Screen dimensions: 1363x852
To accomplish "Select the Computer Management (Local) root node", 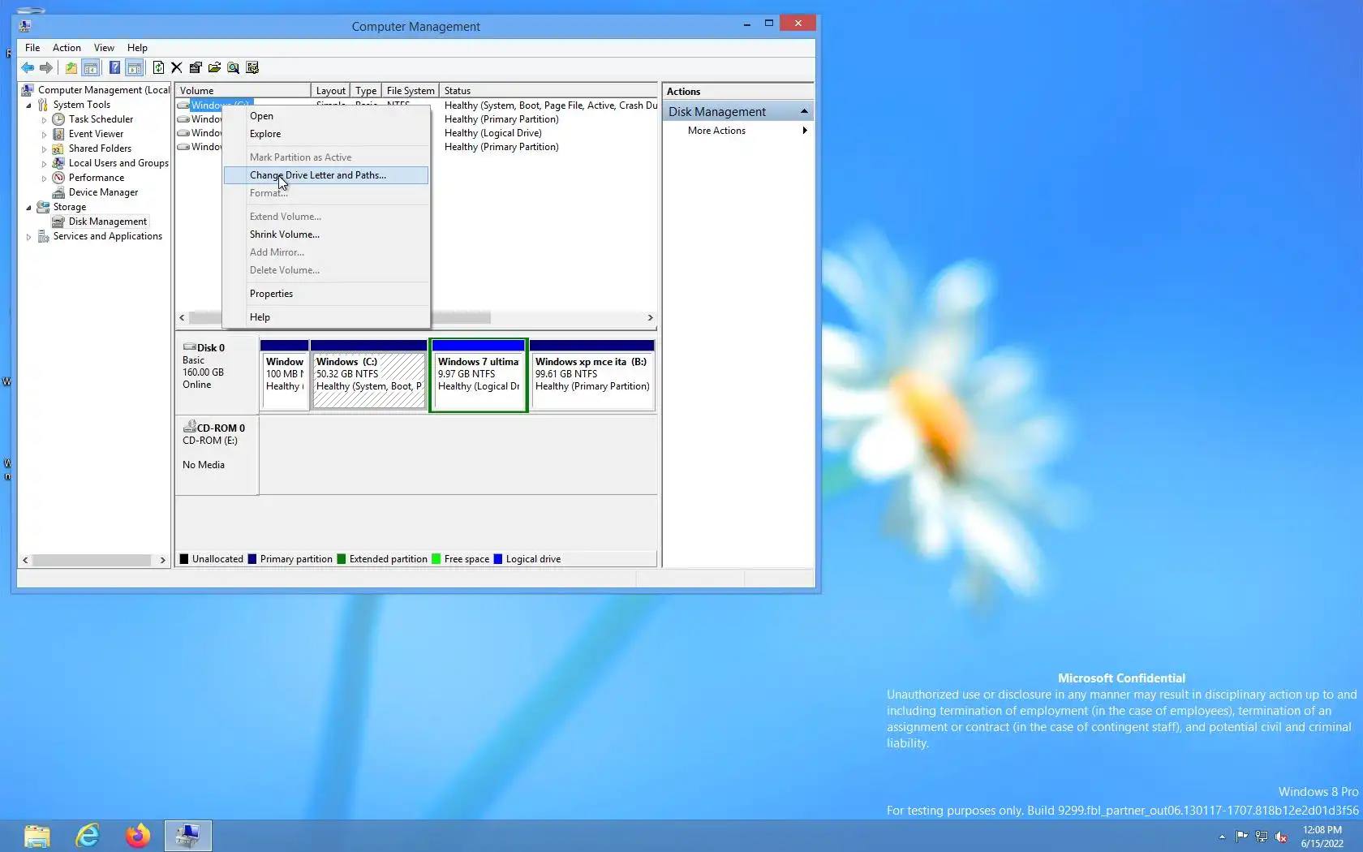I will (x=104, y=90).
